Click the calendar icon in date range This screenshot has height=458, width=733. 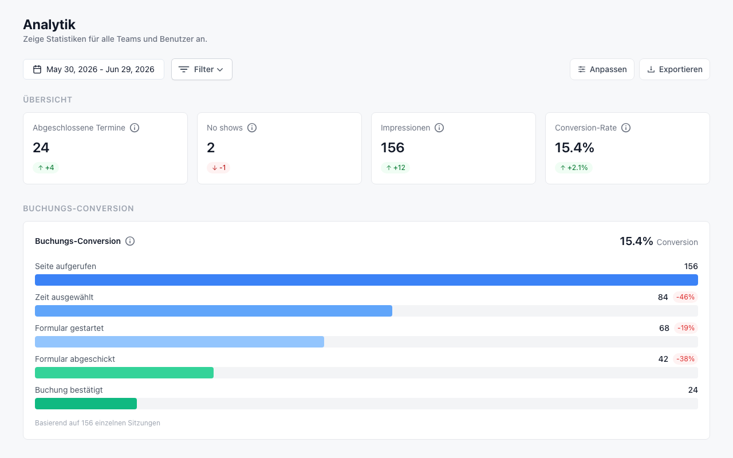pos(37,69)
